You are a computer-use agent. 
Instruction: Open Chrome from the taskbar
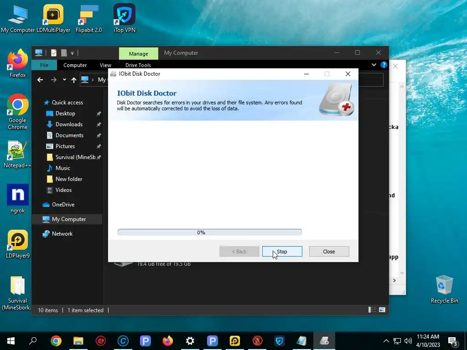[56, 341]
